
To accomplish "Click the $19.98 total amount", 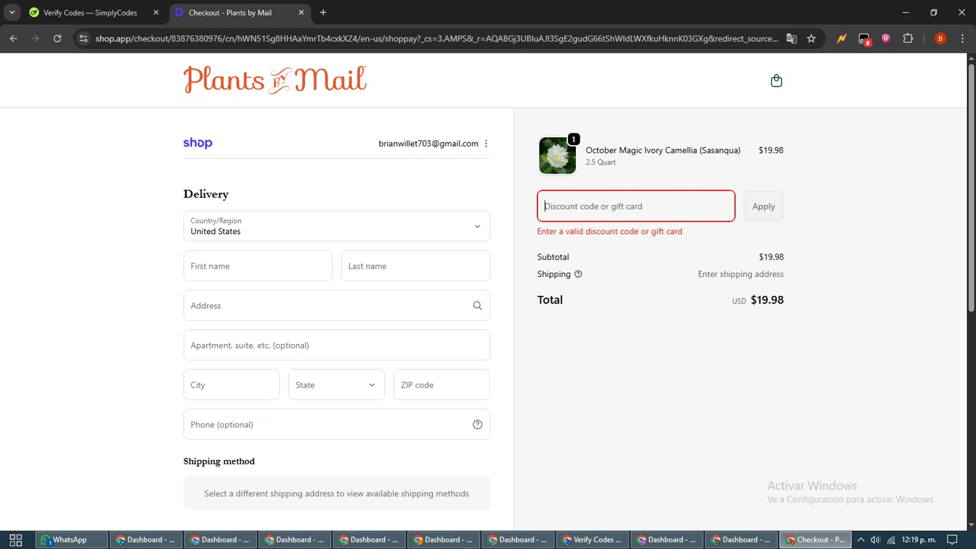I will click(x=767, y=300).
